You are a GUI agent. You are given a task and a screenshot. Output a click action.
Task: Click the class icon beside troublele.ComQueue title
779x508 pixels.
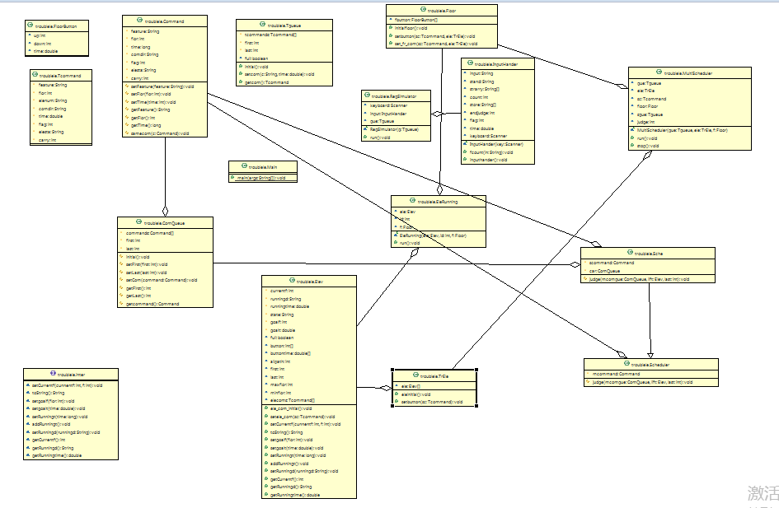click(138, 222)
